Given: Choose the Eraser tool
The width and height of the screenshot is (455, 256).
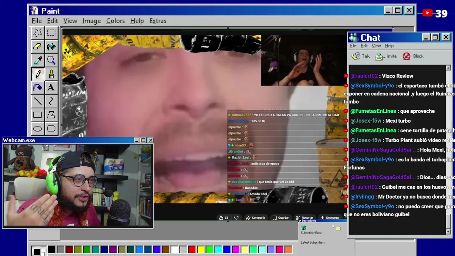Looking at the screenshot, I should pyautogui.click(x=37, y=47).
